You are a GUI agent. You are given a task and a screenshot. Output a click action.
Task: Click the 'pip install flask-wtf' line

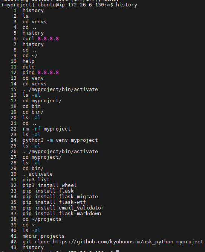click(x=54, y=202)
